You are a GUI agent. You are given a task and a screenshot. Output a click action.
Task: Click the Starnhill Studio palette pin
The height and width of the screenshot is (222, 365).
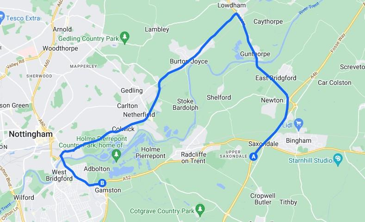pos(338,160)
